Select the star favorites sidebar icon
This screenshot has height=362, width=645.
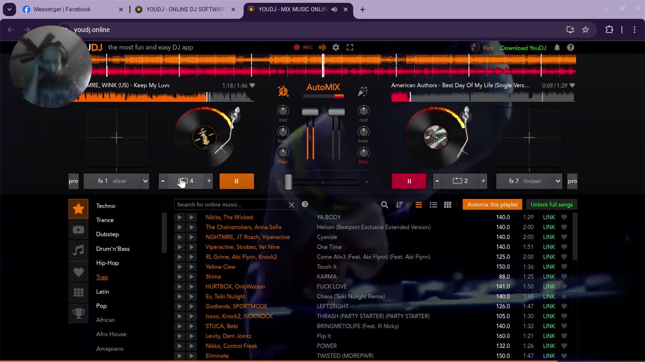[x=78, y=209]
